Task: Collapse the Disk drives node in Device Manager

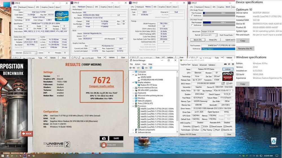Action: [x=133, y=75]
